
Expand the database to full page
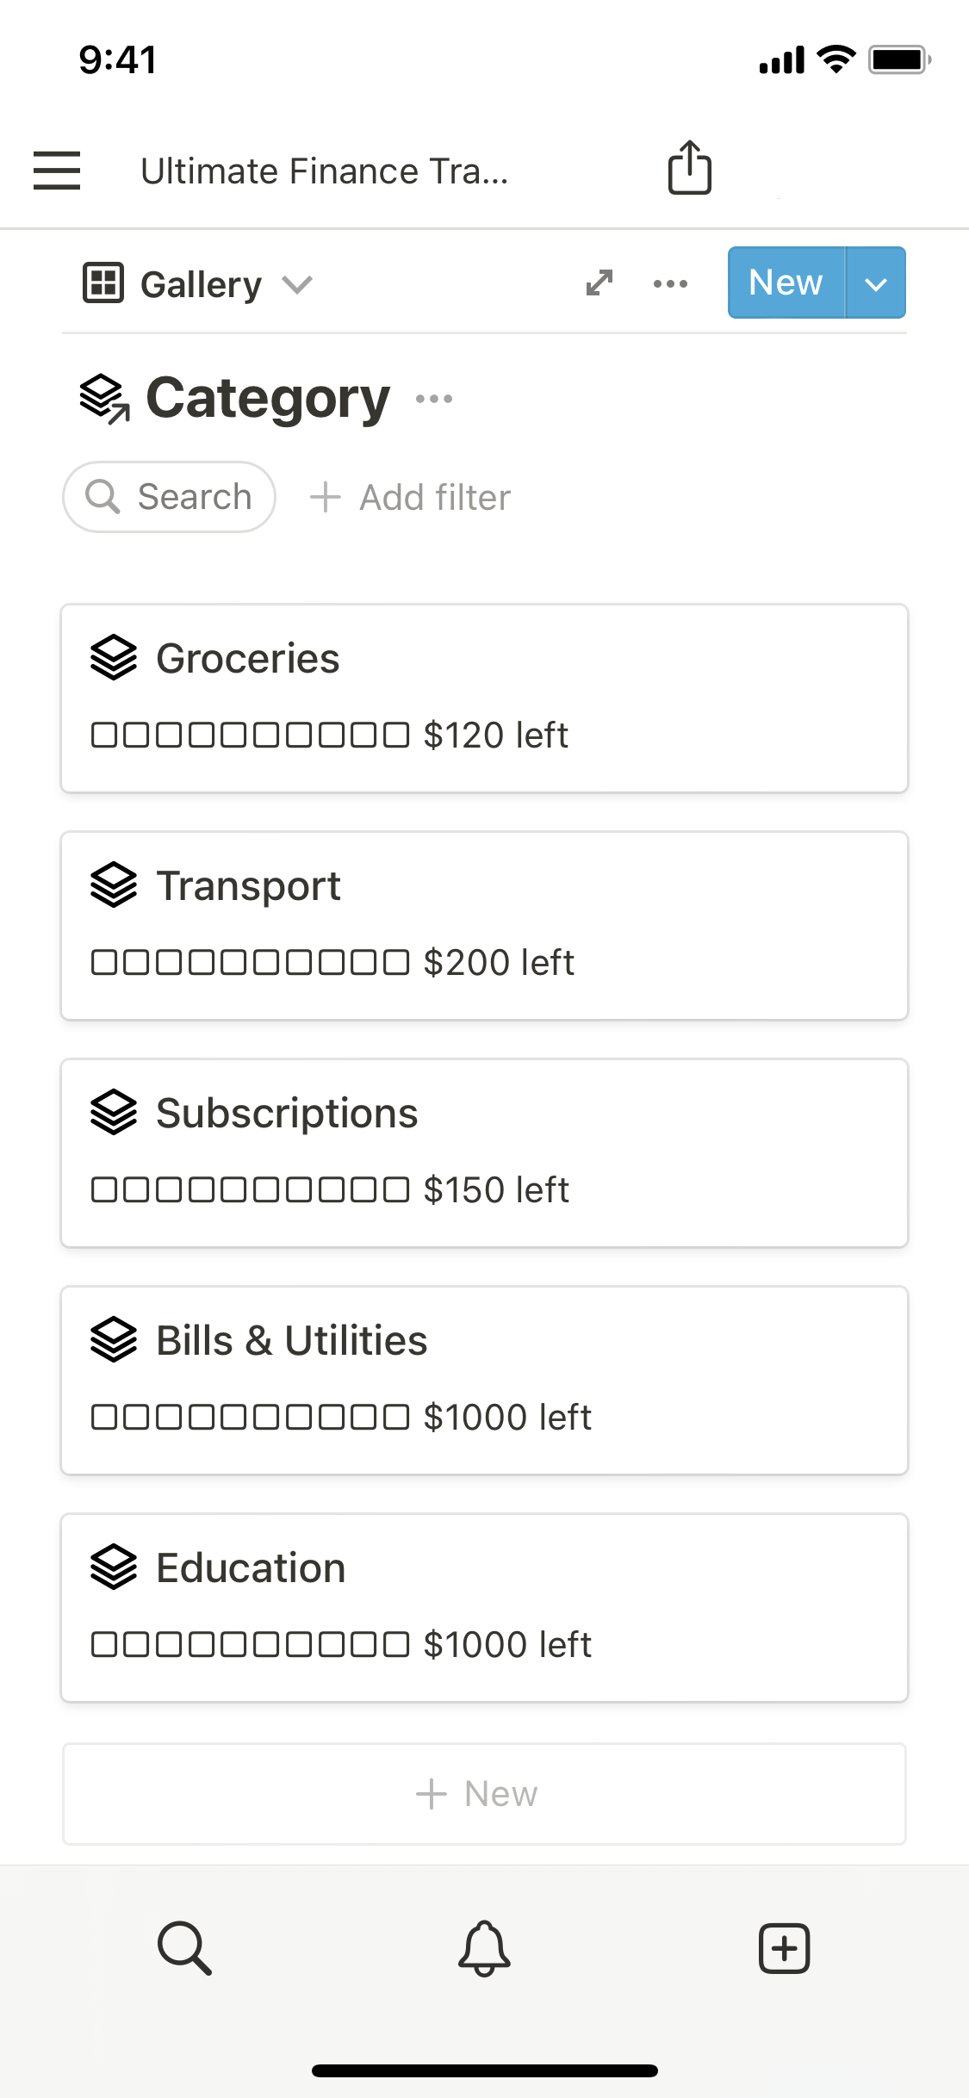click(x=599, y=283)
